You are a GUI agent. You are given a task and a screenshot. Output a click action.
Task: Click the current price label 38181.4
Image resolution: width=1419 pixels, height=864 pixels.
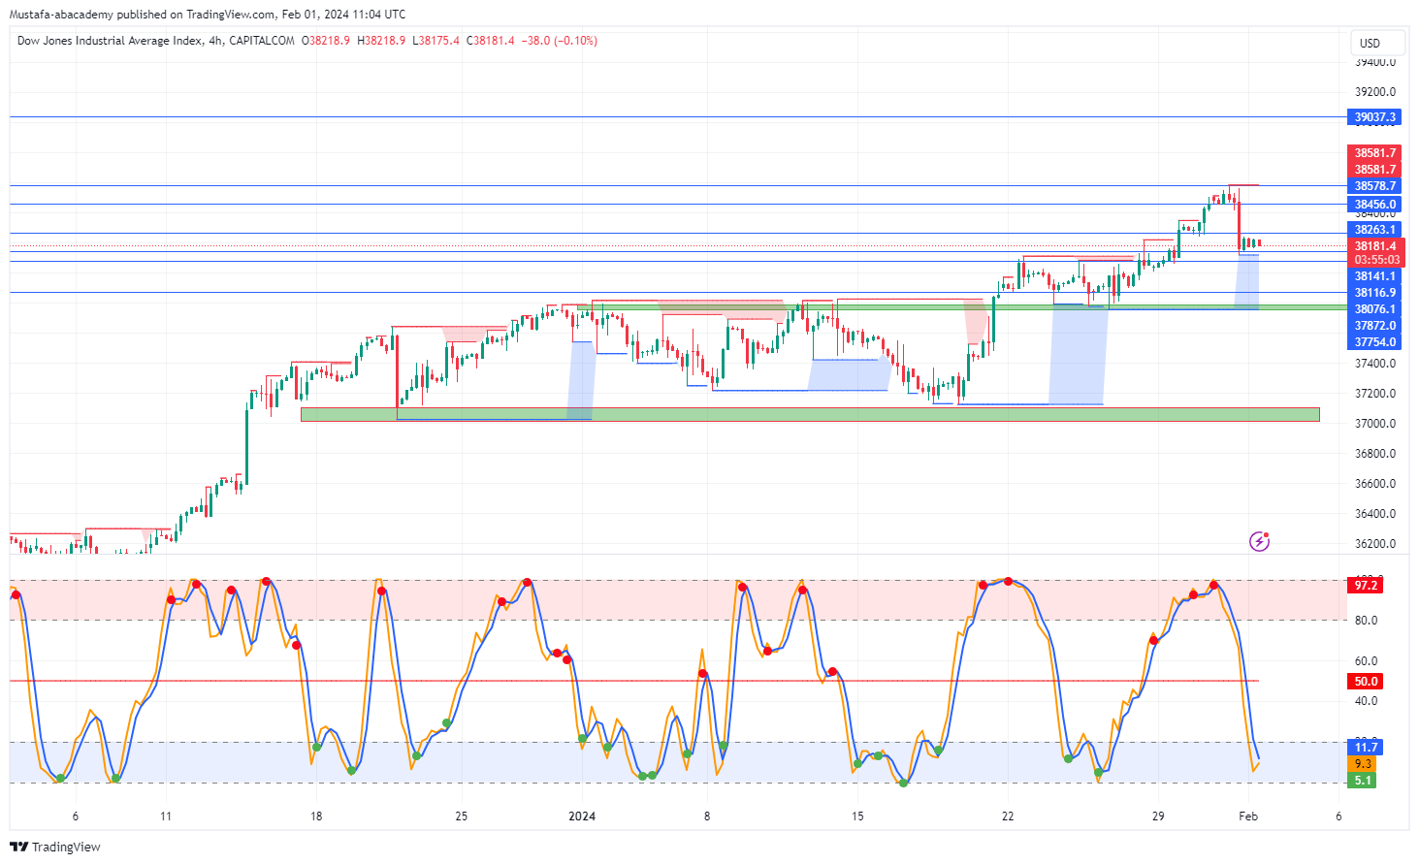pyautogui.click(x=1375, y=246)
